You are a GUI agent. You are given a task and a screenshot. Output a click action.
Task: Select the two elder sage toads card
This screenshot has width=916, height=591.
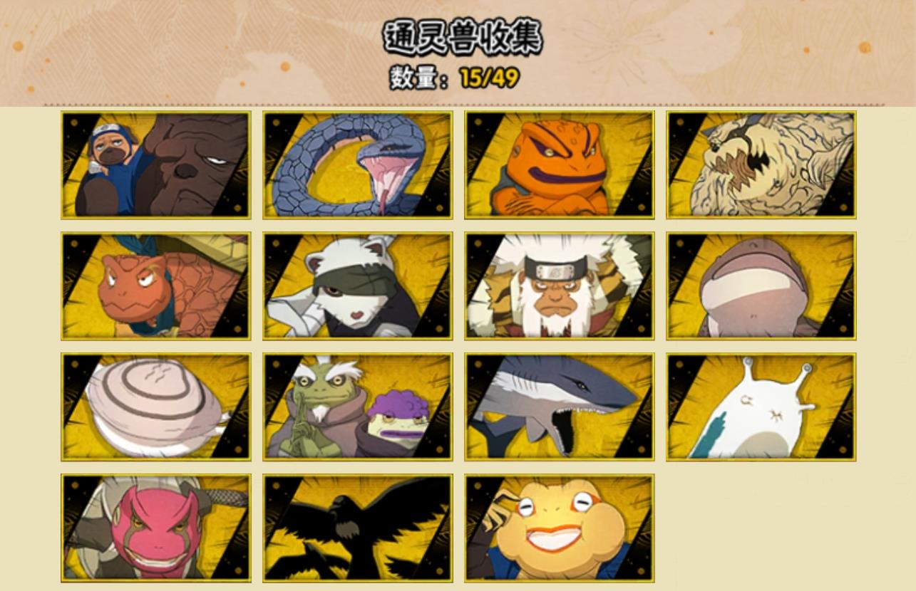357,407
